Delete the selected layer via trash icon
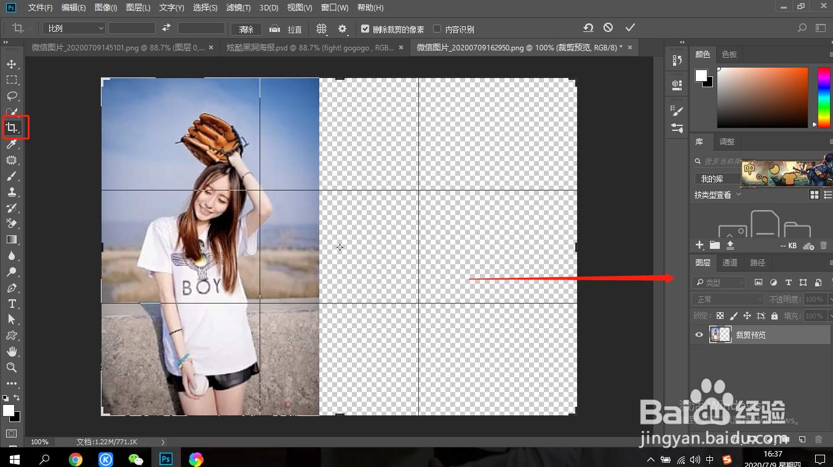The image size is (833, 467). [818, 439]
